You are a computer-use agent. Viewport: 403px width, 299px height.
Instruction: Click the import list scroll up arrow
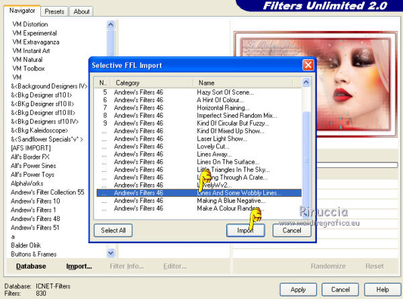306,82
